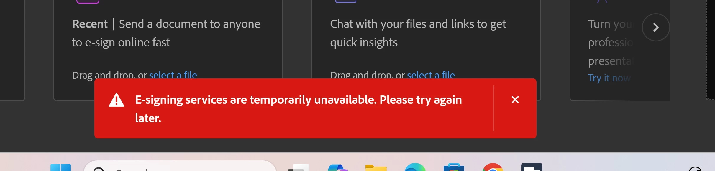
Task: Click the 'Chat with your files' card heading
Action: (x=418, y=33)
